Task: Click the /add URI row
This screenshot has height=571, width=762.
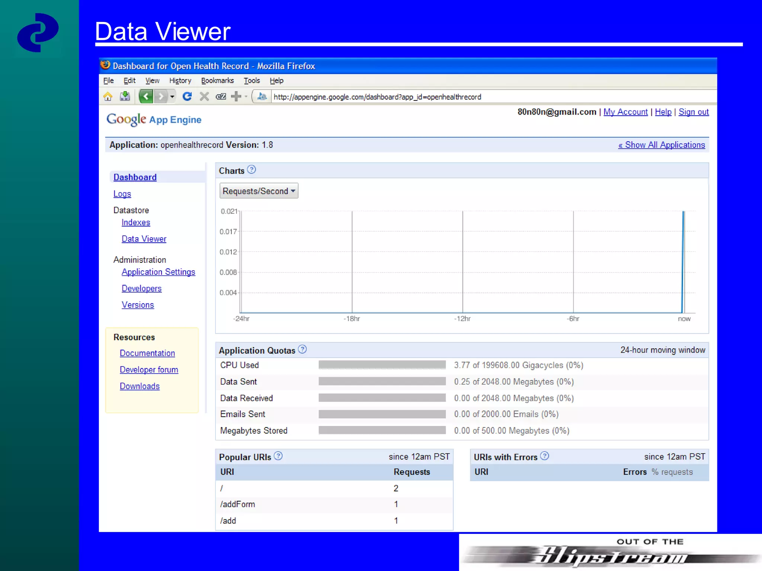Action: (334, 521)
